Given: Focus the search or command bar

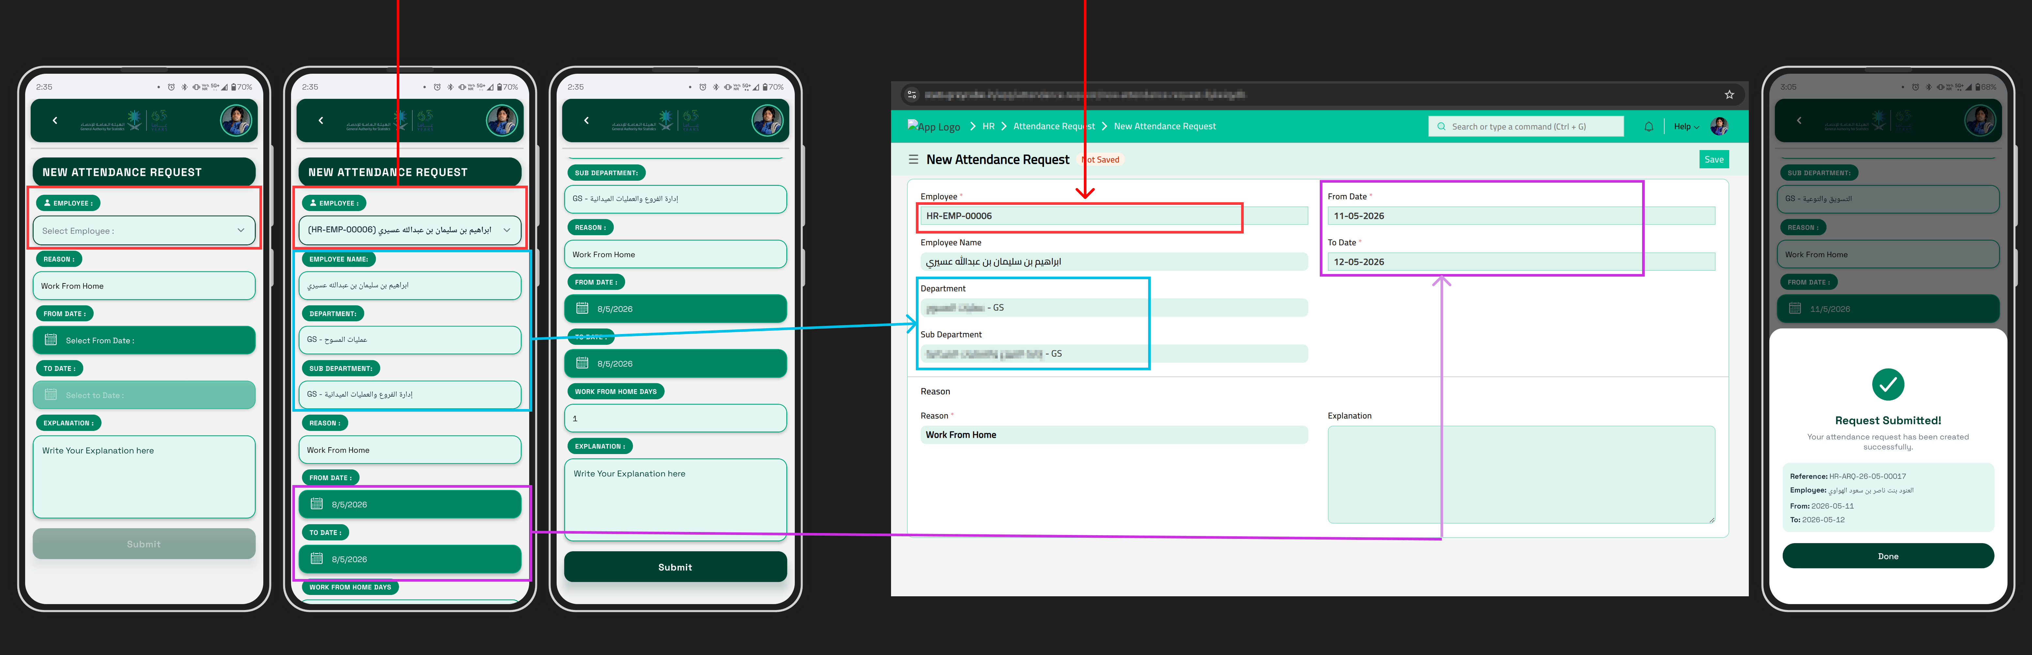Looking at the screenshot, I should pyautogui.click(x=1526, y=126).
